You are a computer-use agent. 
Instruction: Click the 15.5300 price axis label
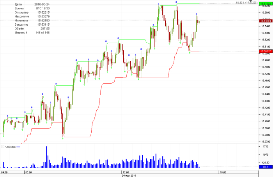coord(266,33)
